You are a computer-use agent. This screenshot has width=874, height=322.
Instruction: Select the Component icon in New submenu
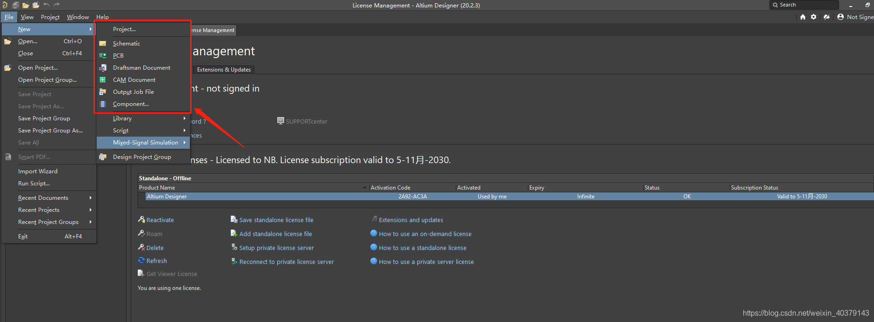(x=103, y=104)
